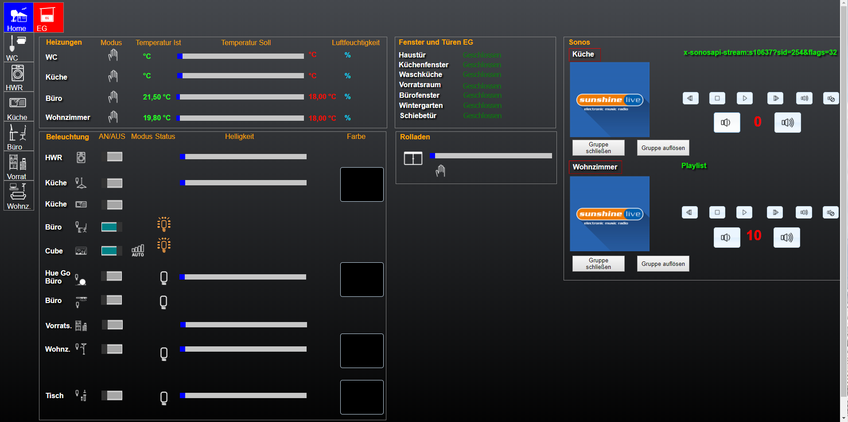The width and height of the screenshot is (848, 422).
Task: Toggle the HWR light switch
Action: [112, 157]
